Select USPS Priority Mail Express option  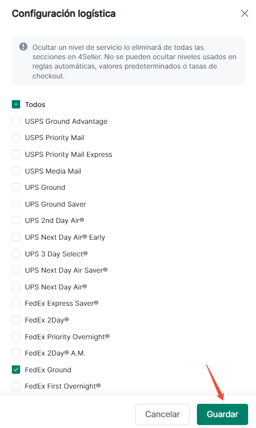pyautogui.click(x=16, y=154)
